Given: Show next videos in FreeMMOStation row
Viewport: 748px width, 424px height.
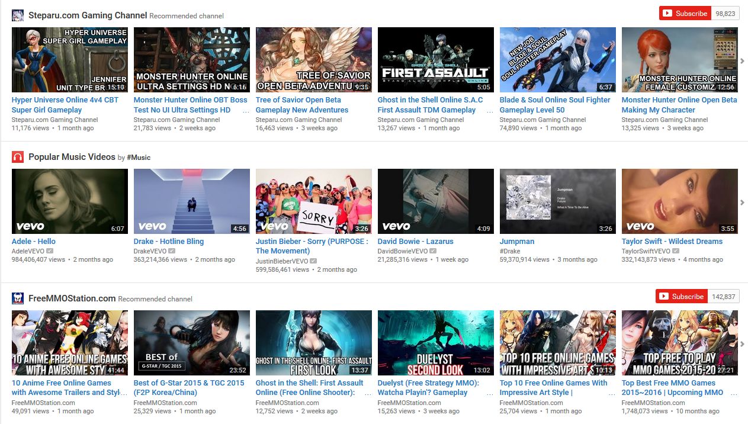Looking at the screenshot, I should 743,343.
